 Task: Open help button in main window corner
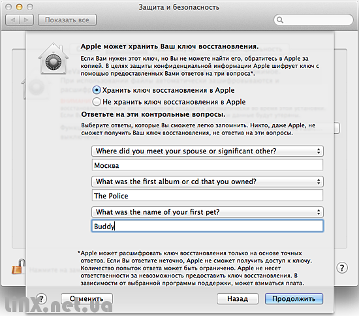[x=342, y=268]
